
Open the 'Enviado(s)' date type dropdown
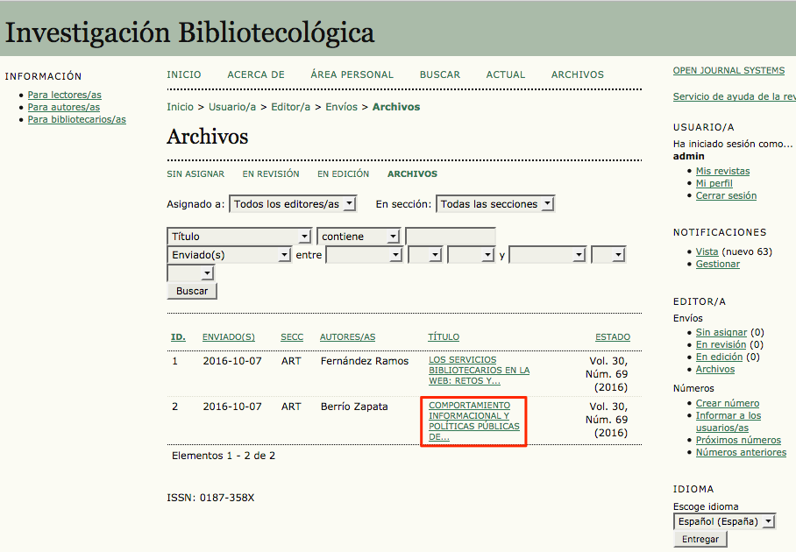point(229,255)
